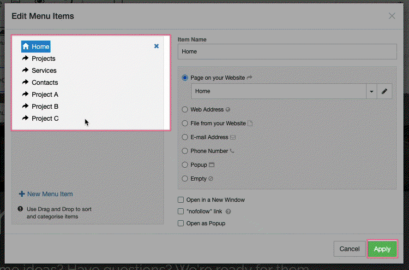The height and width of the screenshot is (270, 409).
Task: Click the house icon beside Home
Action: (25, 47)
